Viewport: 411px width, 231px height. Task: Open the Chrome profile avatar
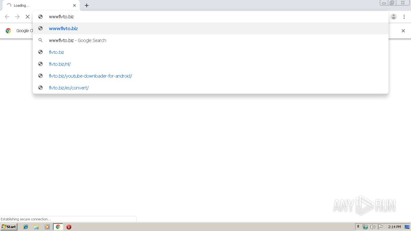(x=394, y=17)
